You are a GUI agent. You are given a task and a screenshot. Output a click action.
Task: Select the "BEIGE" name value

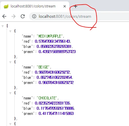pos(43,67)
